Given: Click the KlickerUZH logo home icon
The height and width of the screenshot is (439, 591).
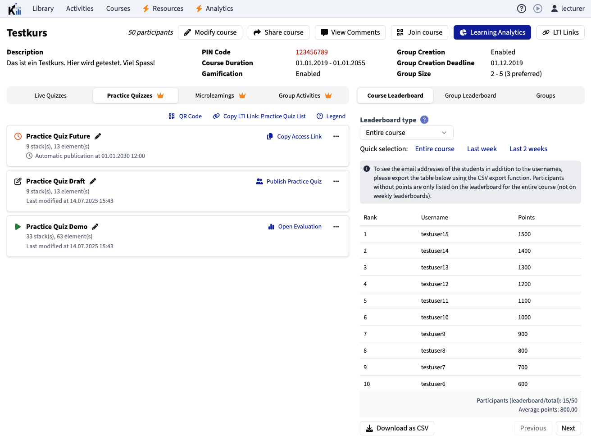Looking at the screenshot, I should [x=15, y=9].
